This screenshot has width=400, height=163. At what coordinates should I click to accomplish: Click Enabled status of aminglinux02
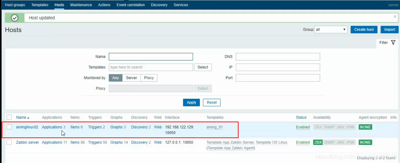coord(303,127)
